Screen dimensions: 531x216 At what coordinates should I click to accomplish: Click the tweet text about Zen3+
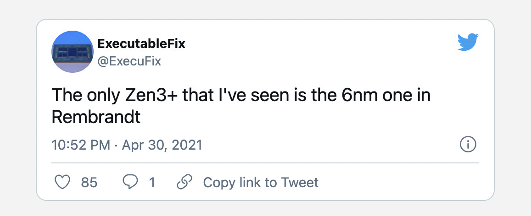tap(241, 106)
